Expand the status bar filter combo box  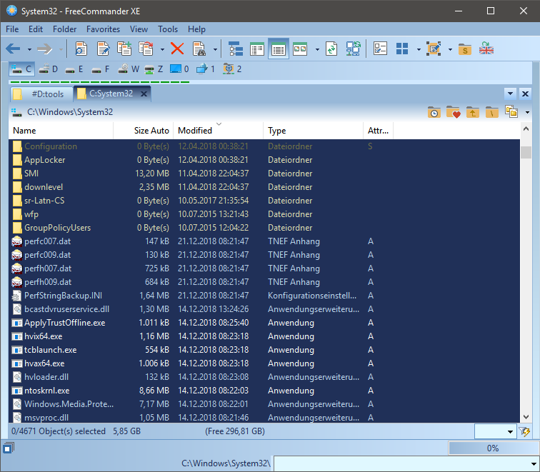(510, 432)
